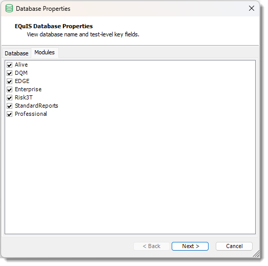Select the Modules tab
This screenshot has height=266, width=268.
(45, 52)
